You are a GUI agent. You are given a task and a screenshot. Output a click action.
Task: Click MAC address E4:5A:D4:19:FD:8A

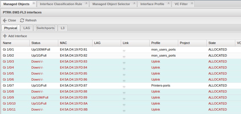[x=74, y=103]
